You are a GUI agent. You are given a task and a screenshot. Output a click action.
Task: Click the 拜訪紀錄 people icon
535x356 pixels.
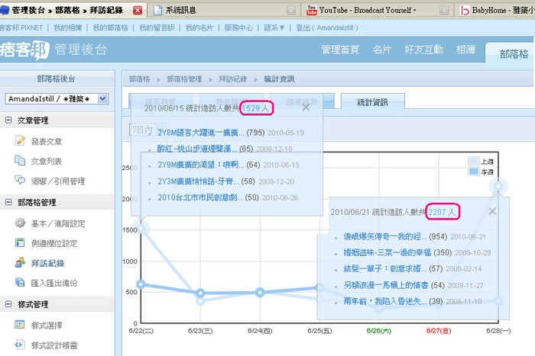tap(20, 262)
